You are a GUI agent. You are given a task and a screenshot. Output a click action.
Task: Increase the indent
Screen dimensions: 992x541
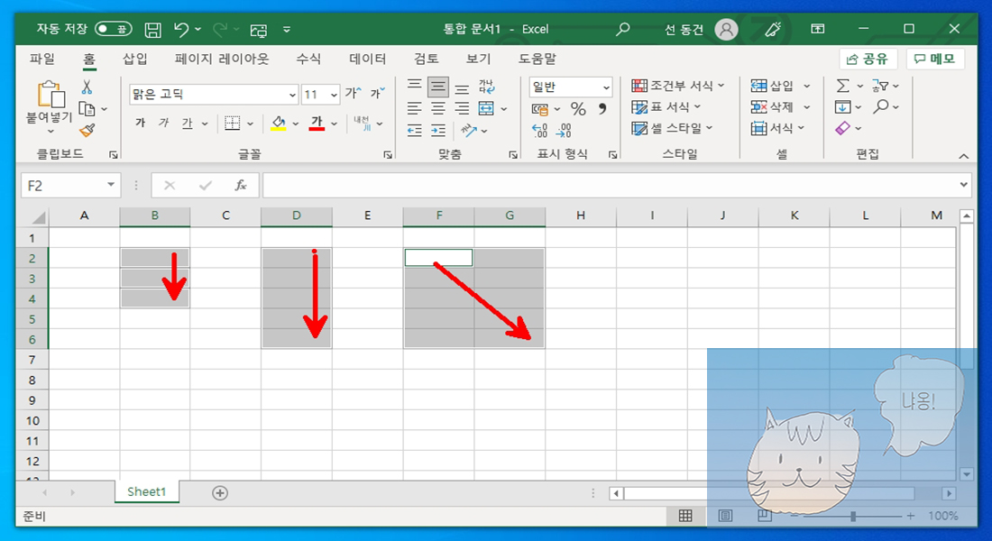437,131
